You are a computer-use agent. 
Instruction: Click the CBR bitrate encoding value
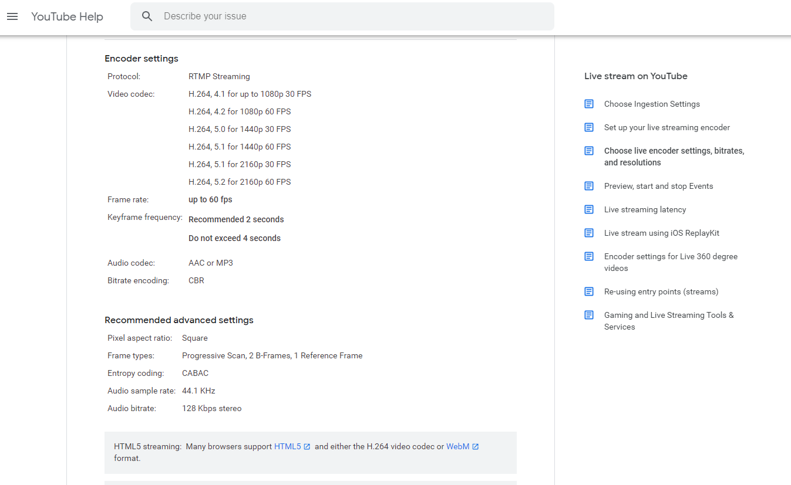(x=196, y=280)
